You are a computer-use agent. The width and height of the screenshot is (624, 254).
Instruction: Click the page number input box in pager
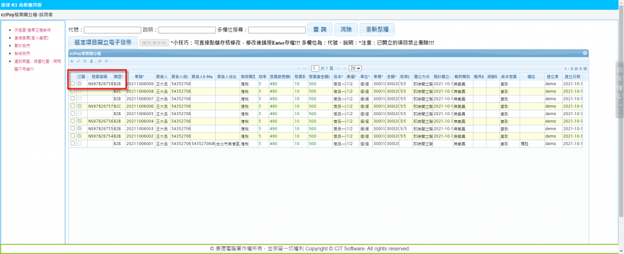(x=316, y=68)
